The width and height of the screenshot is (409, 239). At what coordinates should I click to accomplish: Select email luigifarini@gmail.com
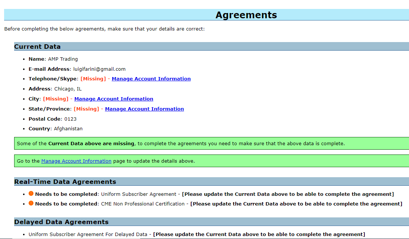pyautogui.click(x=99, y=69)
